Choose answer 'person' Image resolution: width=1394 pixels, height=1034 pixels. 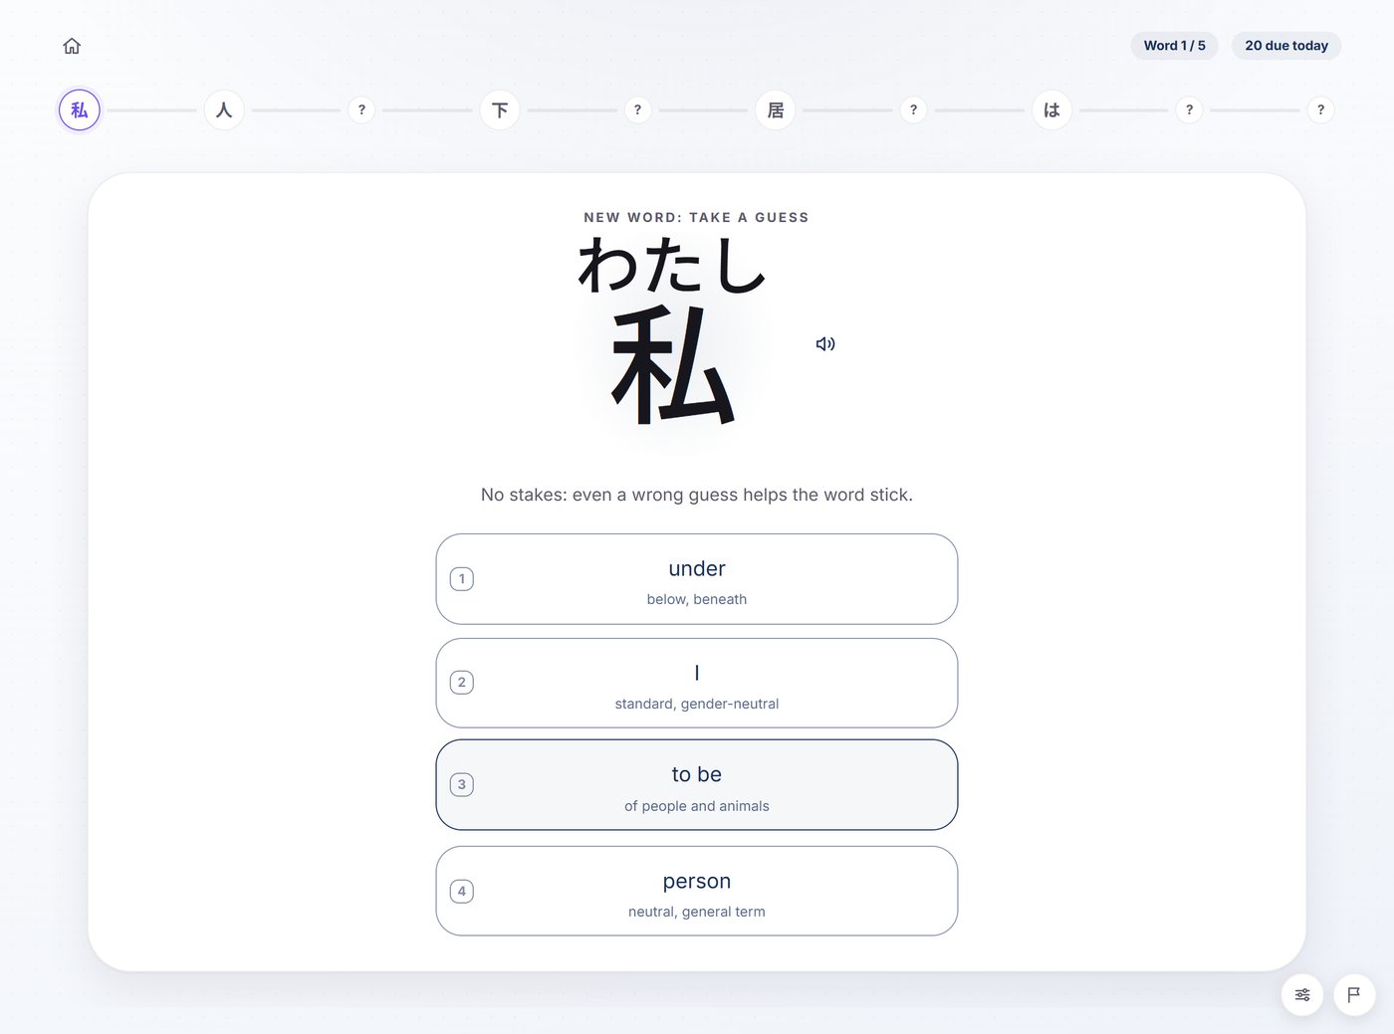pos(697,891)
